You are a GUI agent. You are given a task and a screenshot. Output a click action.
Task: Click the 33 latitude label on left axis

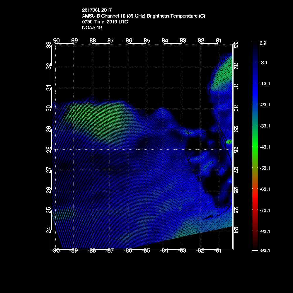(x=48, y=45)
